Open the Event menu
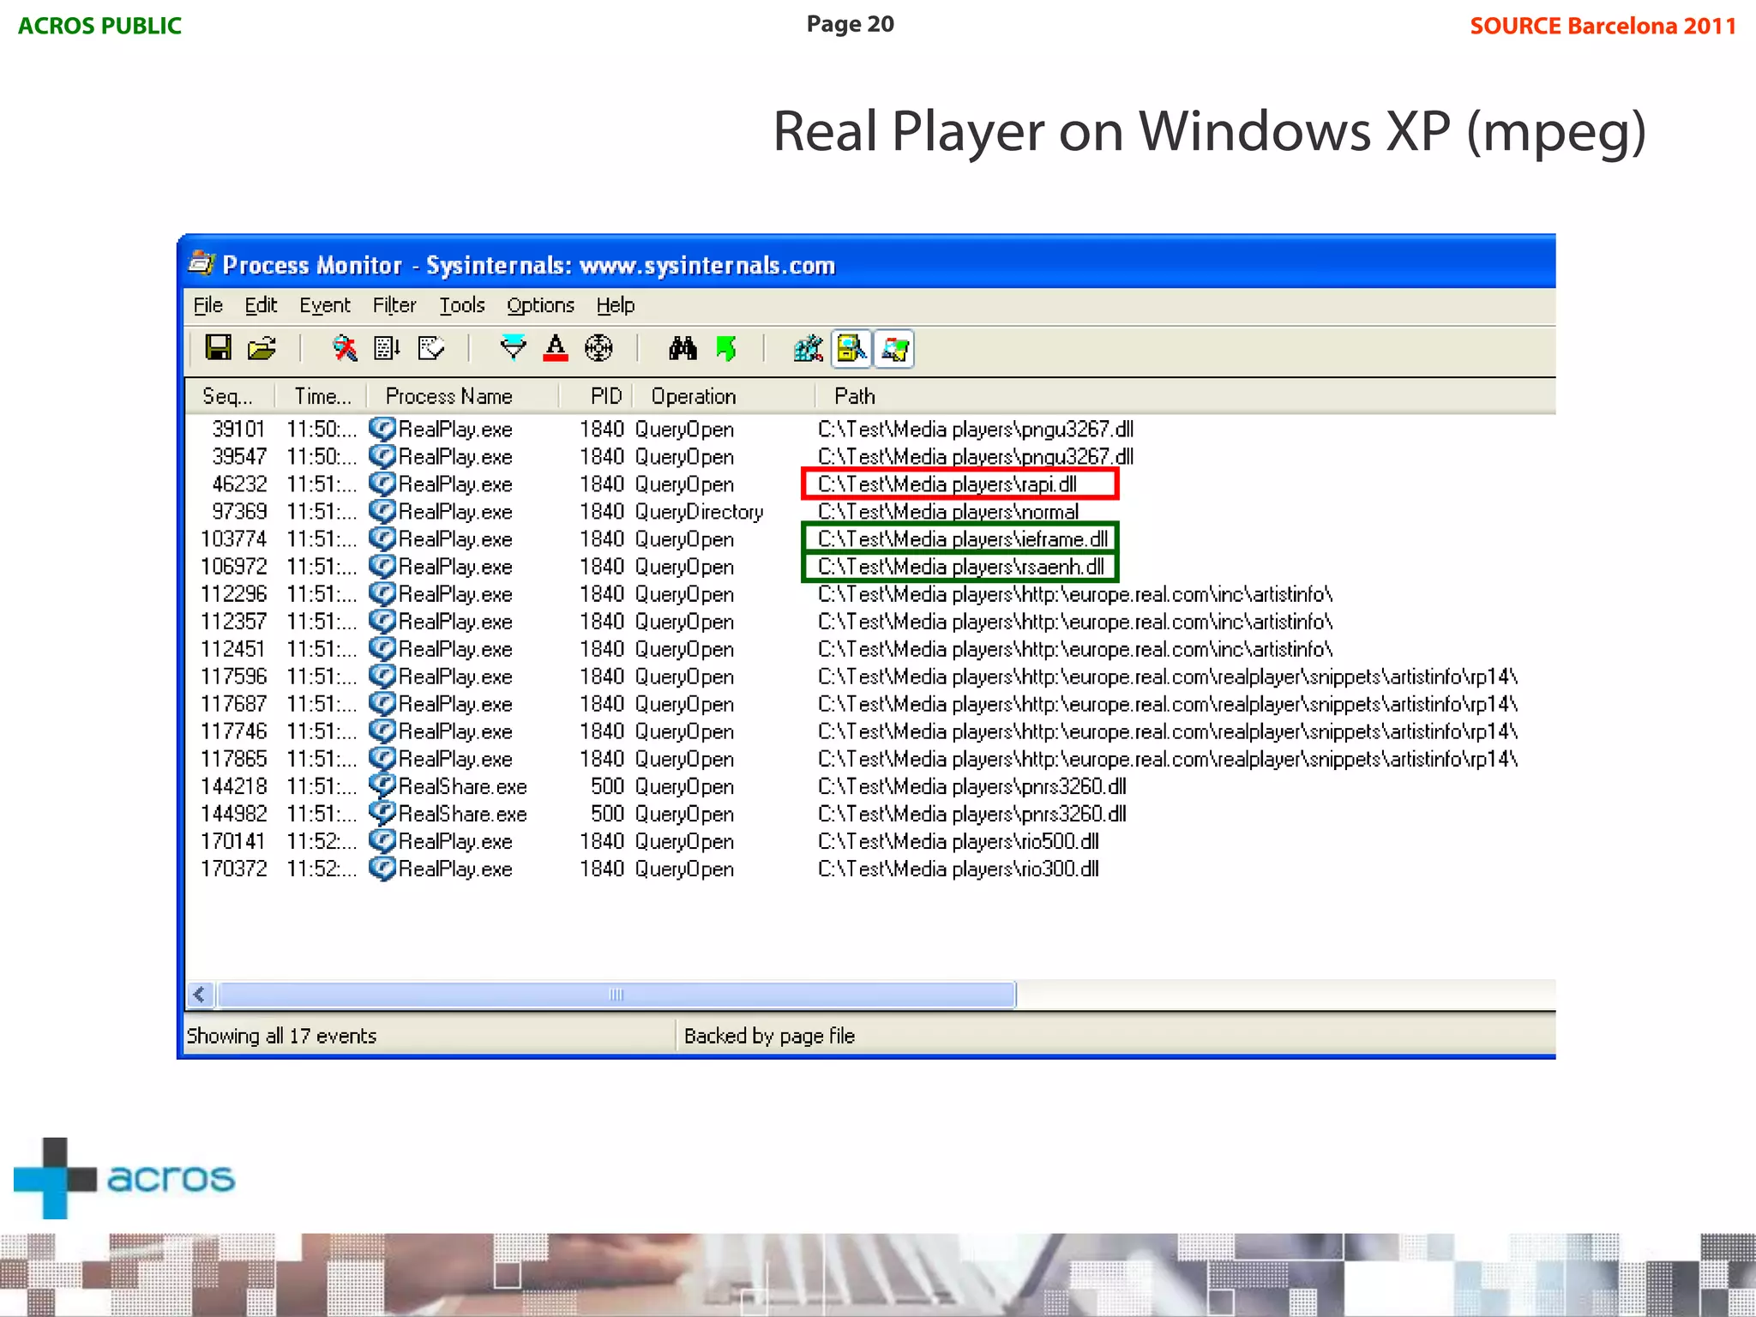The height and width of the screenshot is (1317, 1756). pos(325,305)
